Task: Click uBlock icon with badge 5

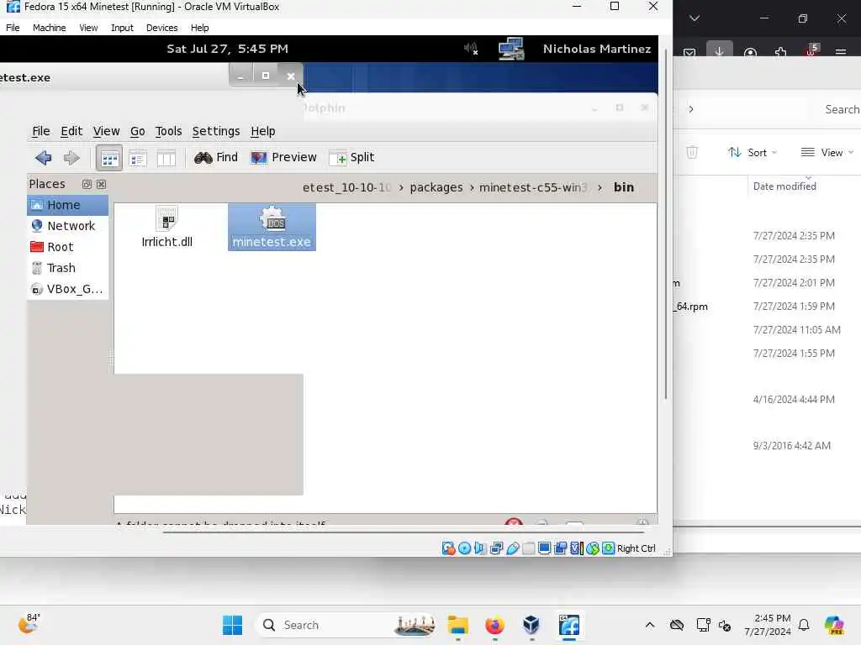Action: [812, 50]
